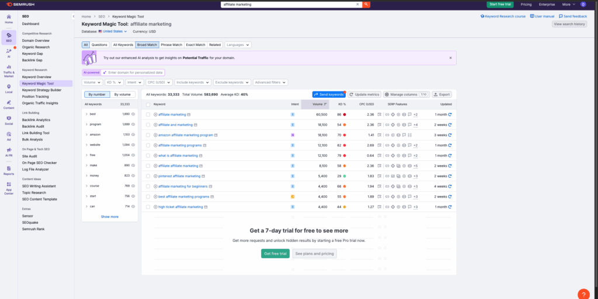
Task: Check the affiliate marketing row checkbox
Action: 148,114
